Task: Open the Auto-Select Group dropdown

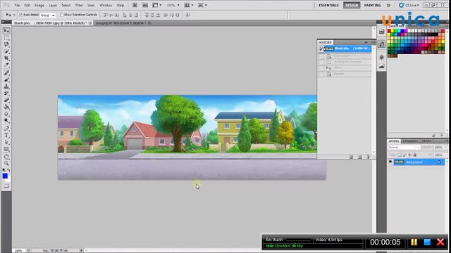Action: click(48, 15)
